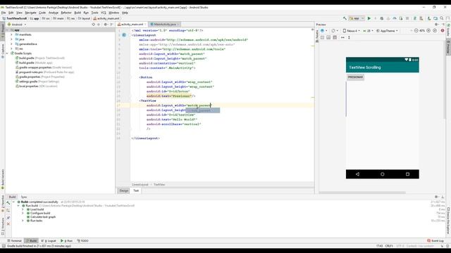
Task: Open Logcat tool window
Action: (x=49, y=240)
